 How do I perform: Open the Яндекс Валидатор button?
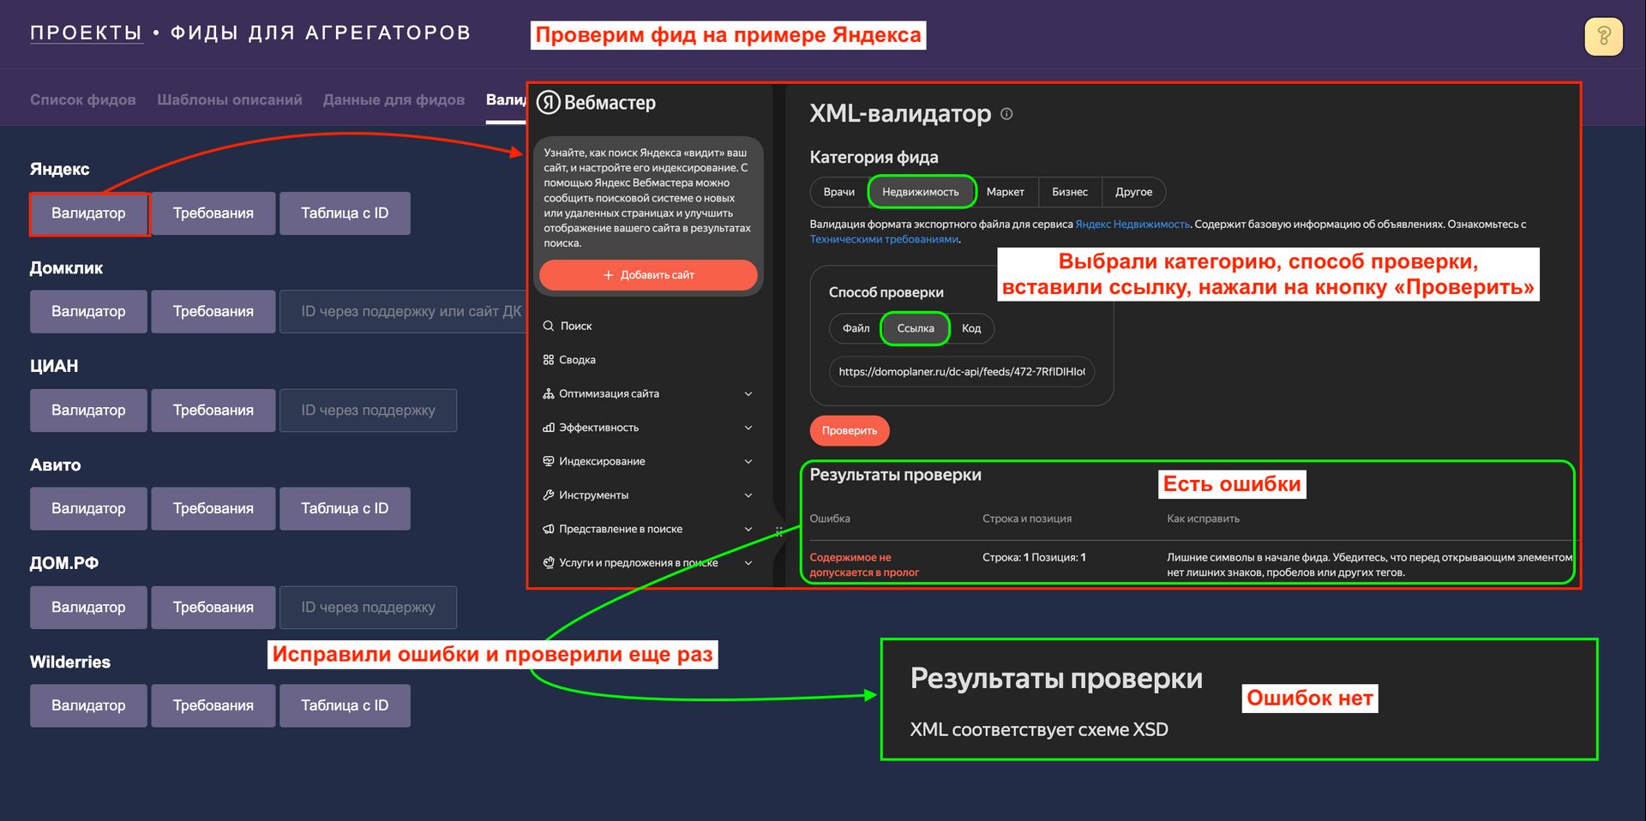click(88, 213)
